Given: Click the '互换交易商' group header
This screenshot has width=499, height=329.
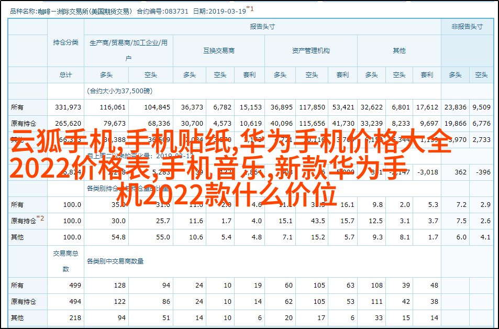Looking at the screenshot, I should tap(219, 51).
